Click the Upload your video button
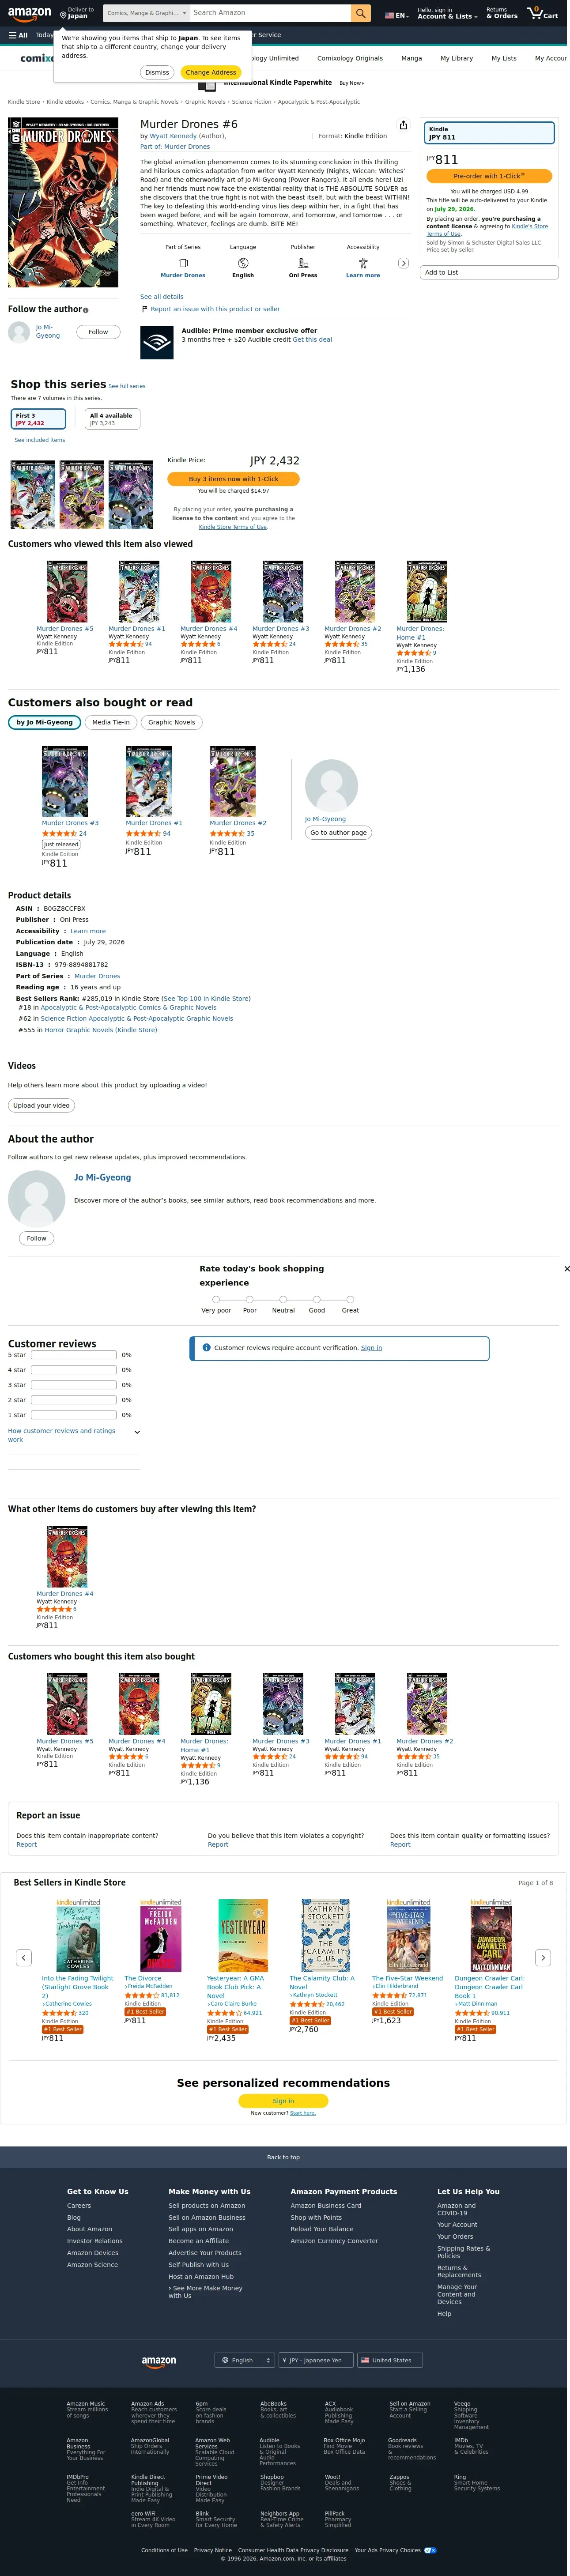The height and width of the screenshot is (2576, 570). point(41,1105)
